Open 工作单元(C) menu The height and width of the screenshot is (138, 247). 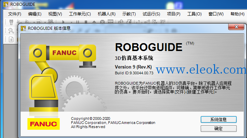(x=80, y=14)
